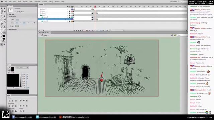
Task: Select the Eyedropper tool
Action: tap(2, 30)
